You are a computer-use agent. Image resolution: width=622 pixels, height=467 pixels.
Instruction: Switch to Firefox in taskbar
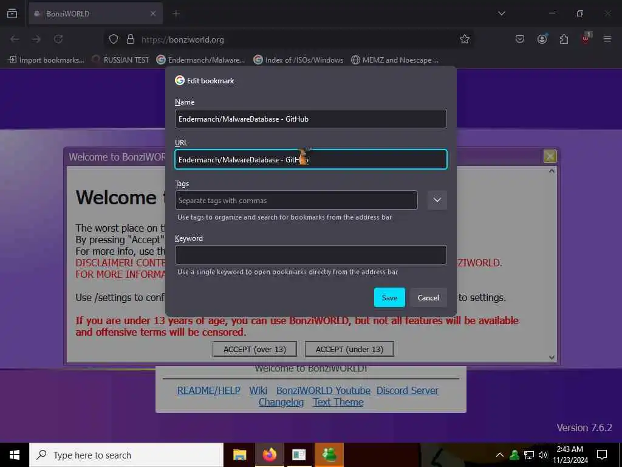pos(269,455)
